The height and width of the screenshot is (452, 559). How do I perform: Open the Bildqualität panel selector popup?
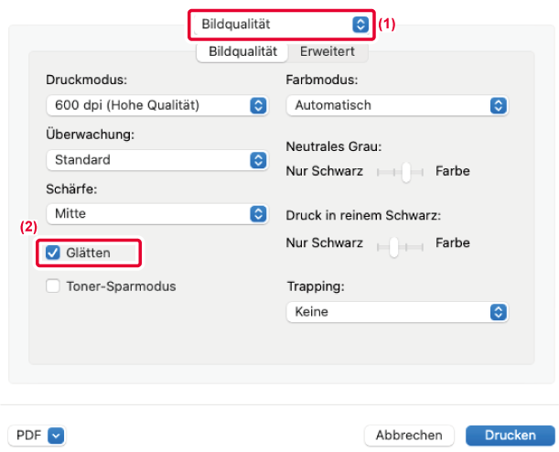click(282, 25)
